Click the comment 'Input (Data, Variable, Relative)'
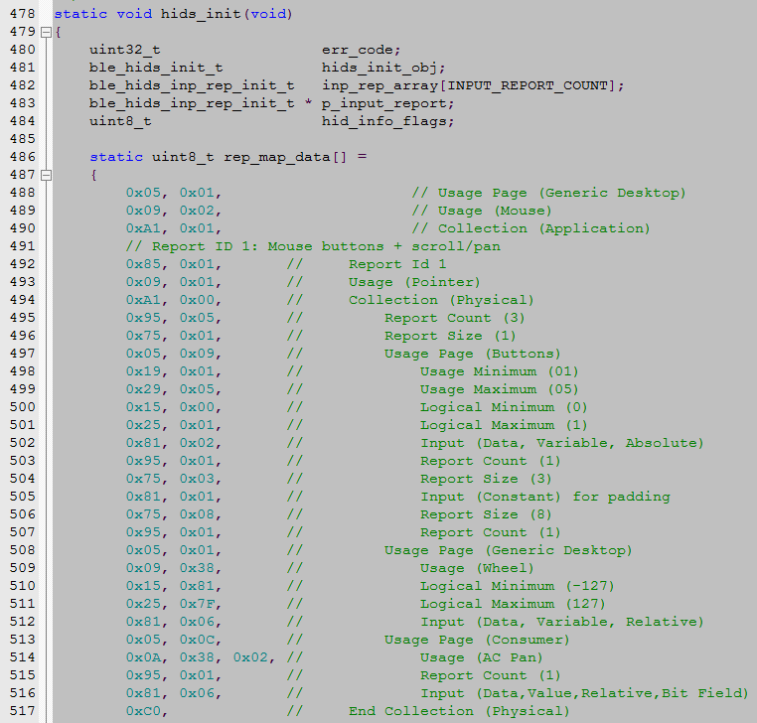The width and height of the screenshot is (757, 723). point(562,621)
